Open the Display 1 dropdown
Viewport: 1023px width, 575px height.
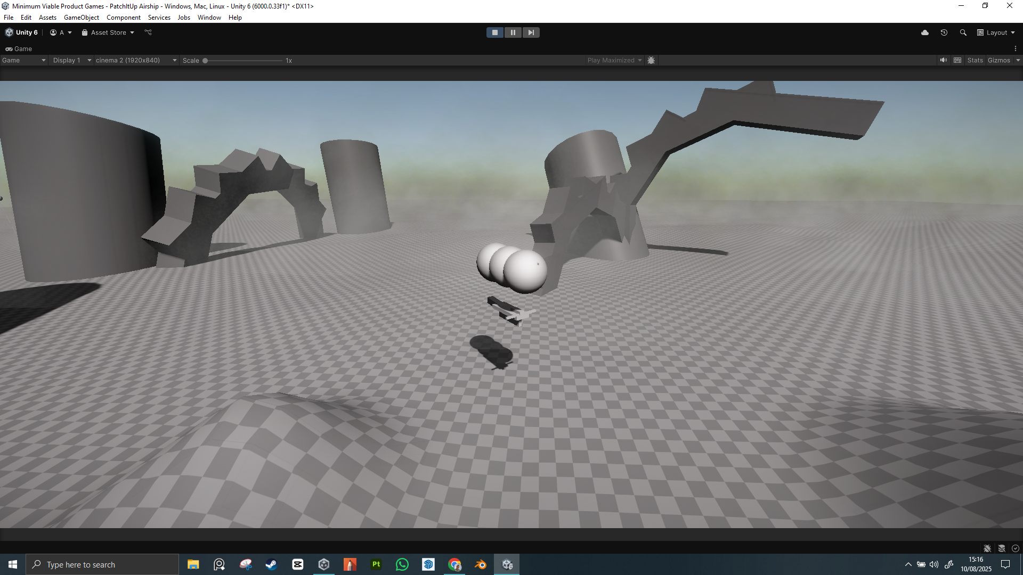tap(72, 60)
